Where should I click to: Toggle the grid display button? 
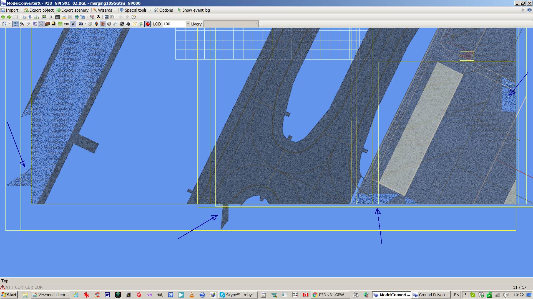pyautogui.click(x=16, y=24)
